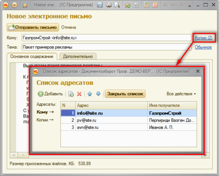
Task: Click the Иванов А. П. recipient name cell
Action: tap(172, 127)
